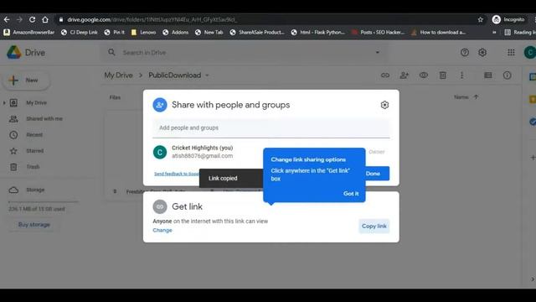The image size is (536, 302).
Task: Open share dialog settings gear
Action: 384,105
